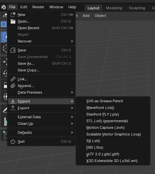The height and width of the screenshot is (174, 155).
Task: Select the Scale tool icon
Action: [x=4, y=85]
